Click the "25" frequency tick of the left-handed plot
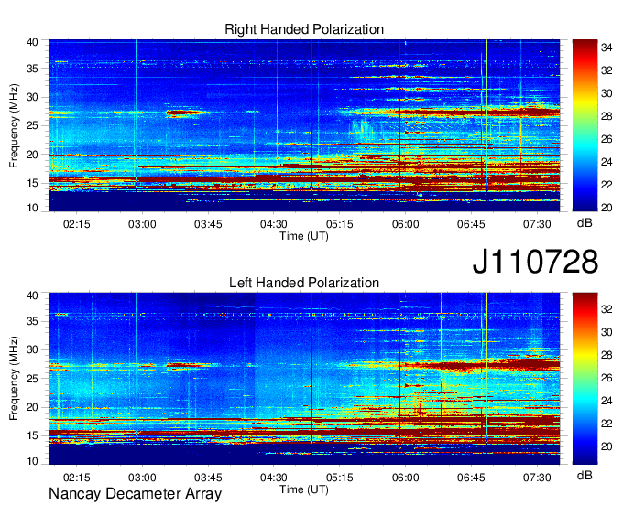This screenshot has height=505, width=623. tap(32, 379)
